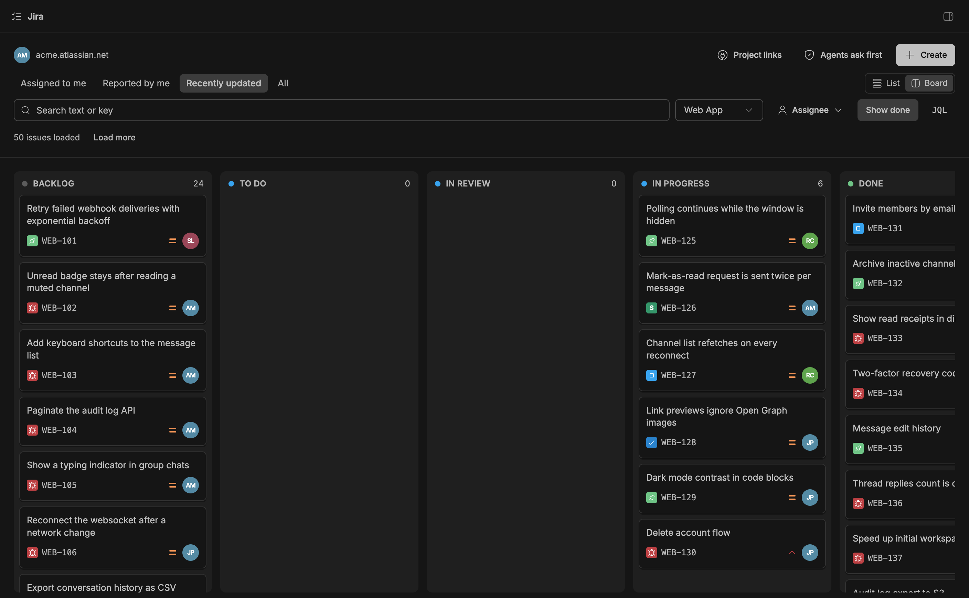Click the AM account avatar beside acme.atlassian.net

(x=22, y=55)
